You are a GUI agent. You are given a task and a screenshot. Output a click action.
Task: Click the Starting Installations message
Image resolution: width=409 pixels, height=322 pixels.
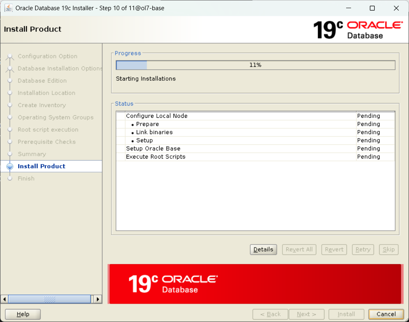click(x=146, y=79)
